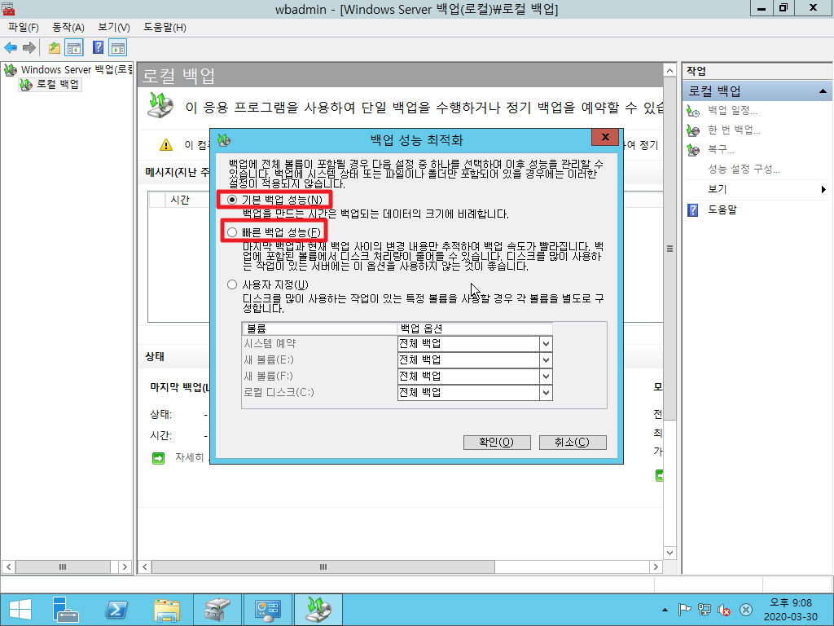The height and width of the screenshot is (626, 834).
Task: Select 사용자 지정(U) radio button
Action: (x=232, y=284)
